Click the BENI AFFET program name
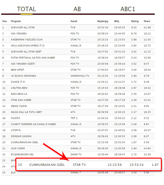 point(18,70)
